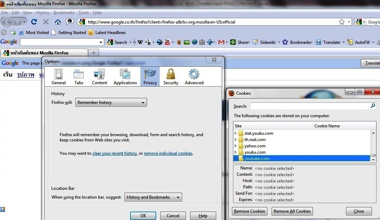Click Most Visited bookmark folder
Screen dimensions: 380x220
click(34, 33)
